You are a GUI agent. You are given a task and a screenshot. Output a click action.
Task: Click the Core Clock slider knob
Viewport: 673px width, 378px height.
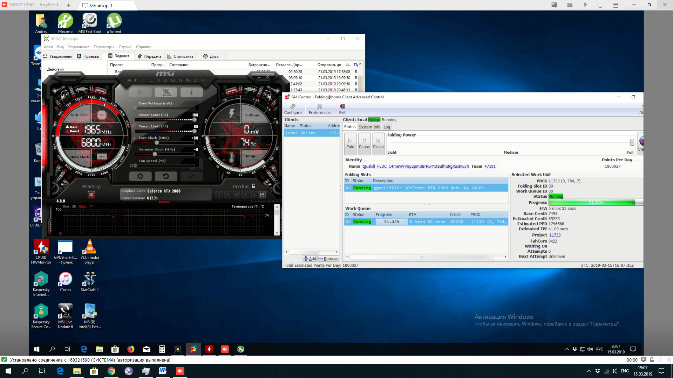(157, 143)
